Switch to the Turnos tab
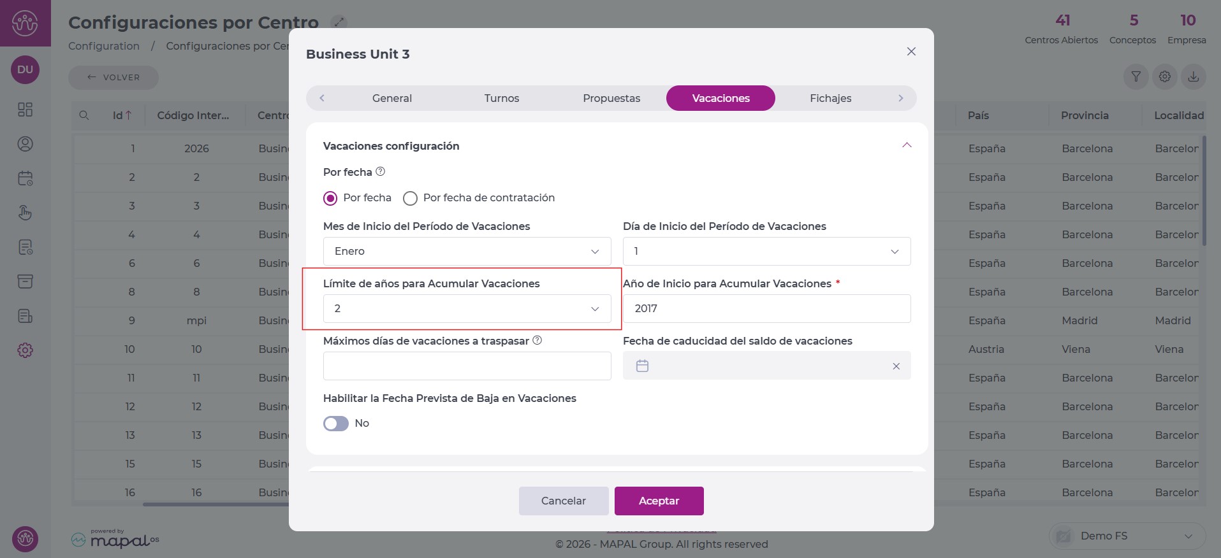This screenshot has height=558, width=1221. pos(501,98)
